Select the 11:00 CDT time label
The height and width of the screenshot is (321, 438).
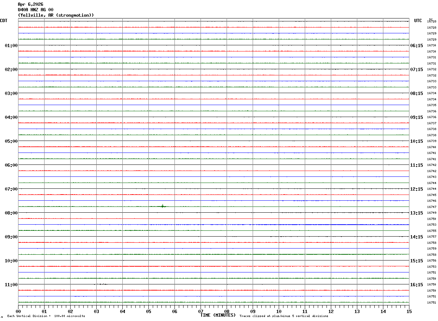pos(11,285)
